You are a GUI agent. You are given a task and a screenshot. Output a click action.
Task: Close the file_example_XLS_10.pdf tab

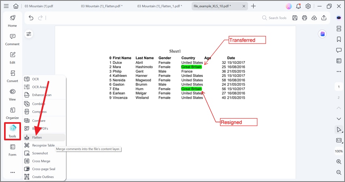(x=244, y=6)
